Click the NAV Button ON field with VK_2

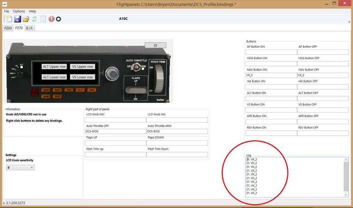pyautogui.click(x=271, y=75)
